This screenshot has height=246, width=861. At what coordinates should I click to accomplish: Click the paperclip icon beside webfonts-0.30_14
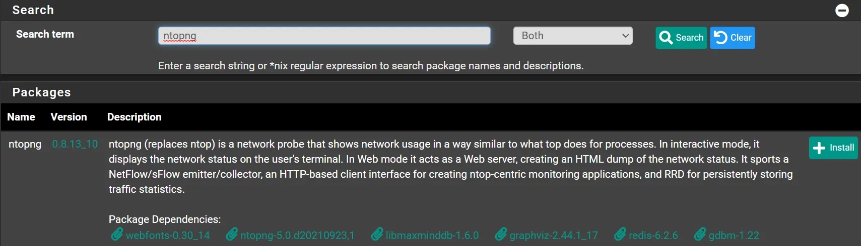[x=117, y=234]
